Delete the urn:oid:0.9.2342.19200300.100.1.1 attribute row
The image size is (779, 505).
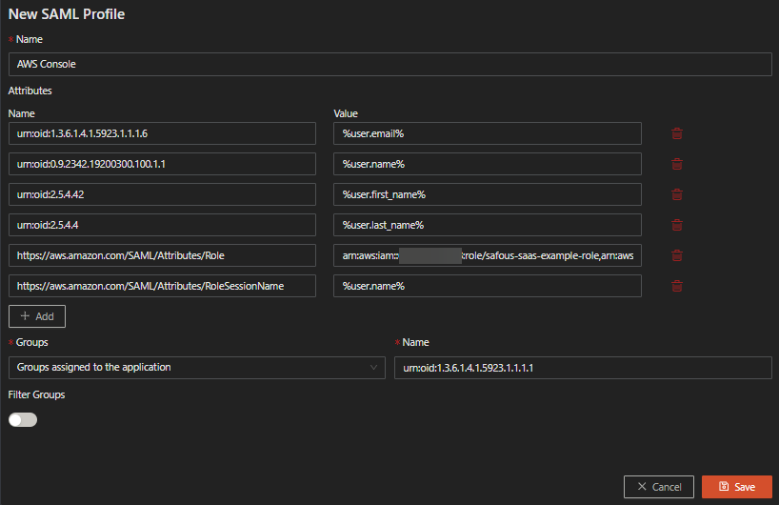[677, 164]
